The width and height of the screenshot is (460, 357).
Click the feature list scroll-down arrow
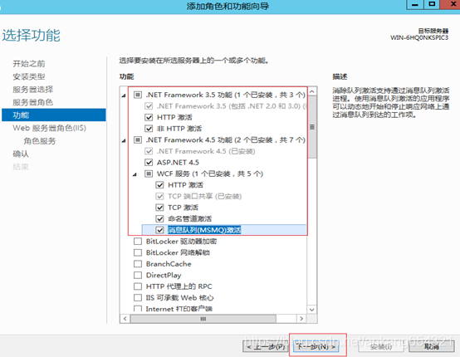(x=312, y=310)
